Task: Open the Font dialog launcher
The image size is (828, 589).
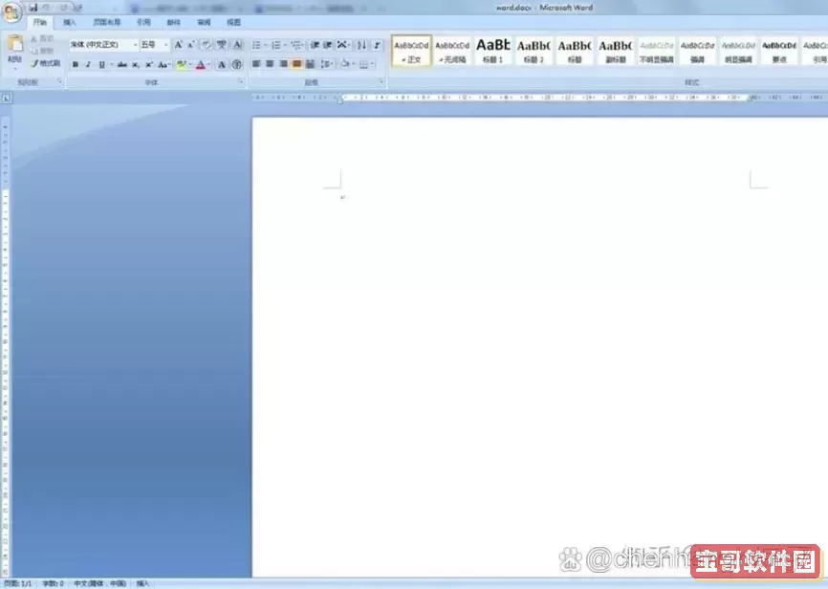Action: click(x=241, y=82)
